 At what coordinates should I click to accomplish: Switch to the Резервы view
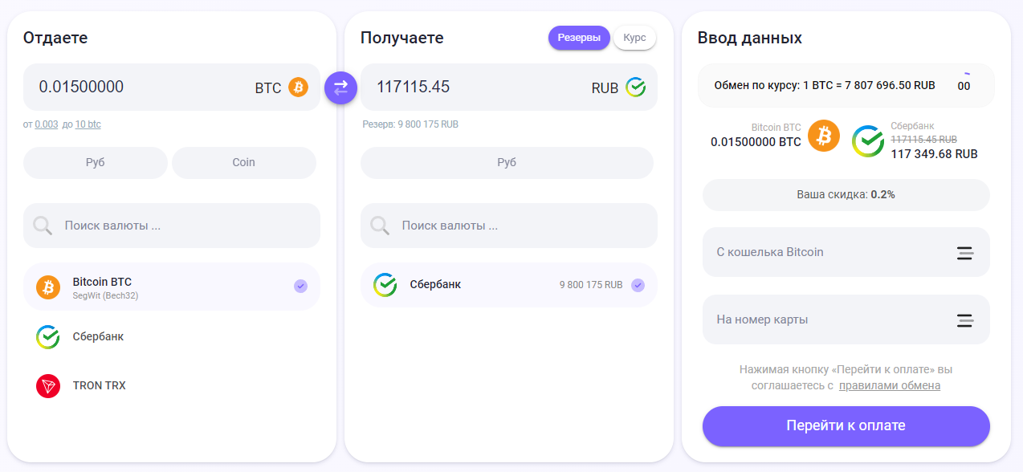[579, 38]
